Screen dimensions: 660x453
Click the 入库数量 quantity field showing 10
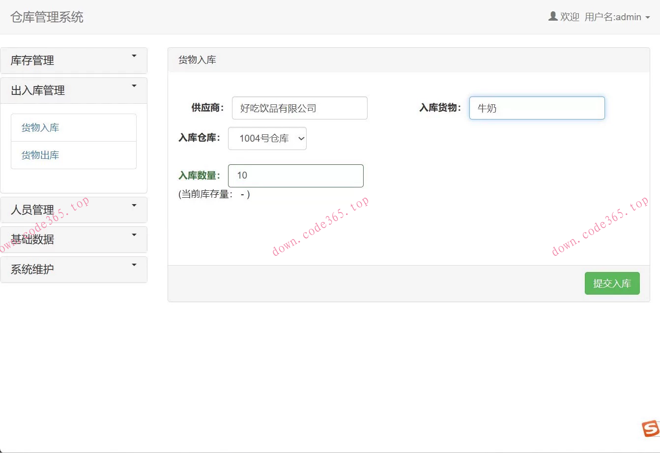point(295,175)
